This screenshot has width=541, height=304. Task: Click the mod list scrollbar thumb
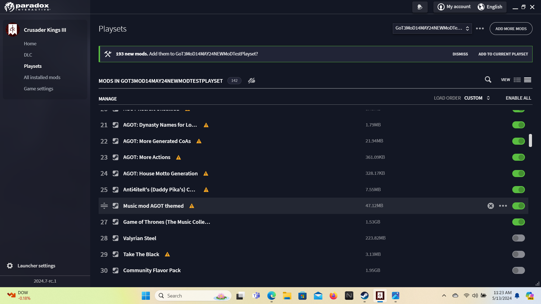530,140
